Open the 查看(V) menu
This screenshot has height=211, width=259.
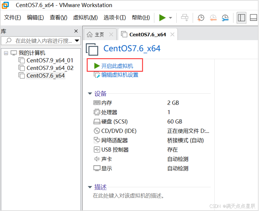(59, 17)
